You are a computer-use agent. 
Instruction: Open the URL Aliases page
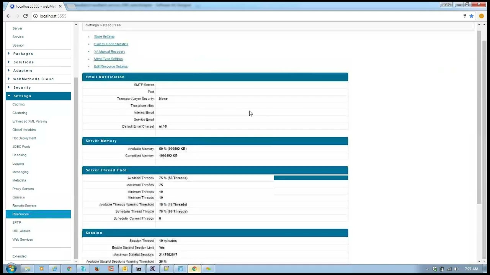click(21, 231)
